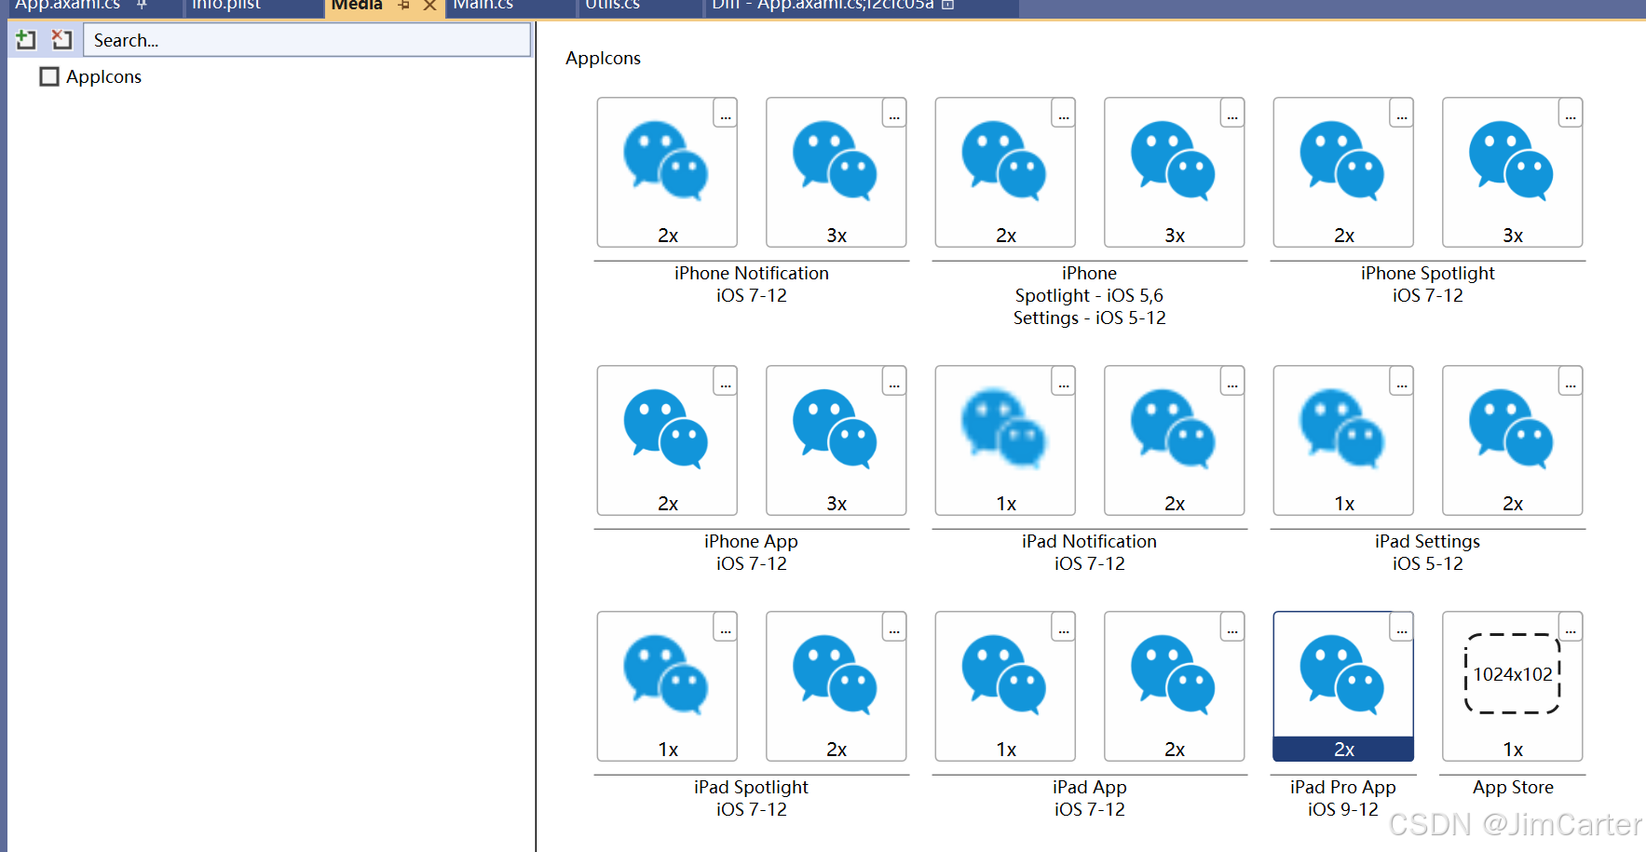This screenshot has height=852, width=1646.
Task: Open the Utils.cs tab
Action: point(612,6)
